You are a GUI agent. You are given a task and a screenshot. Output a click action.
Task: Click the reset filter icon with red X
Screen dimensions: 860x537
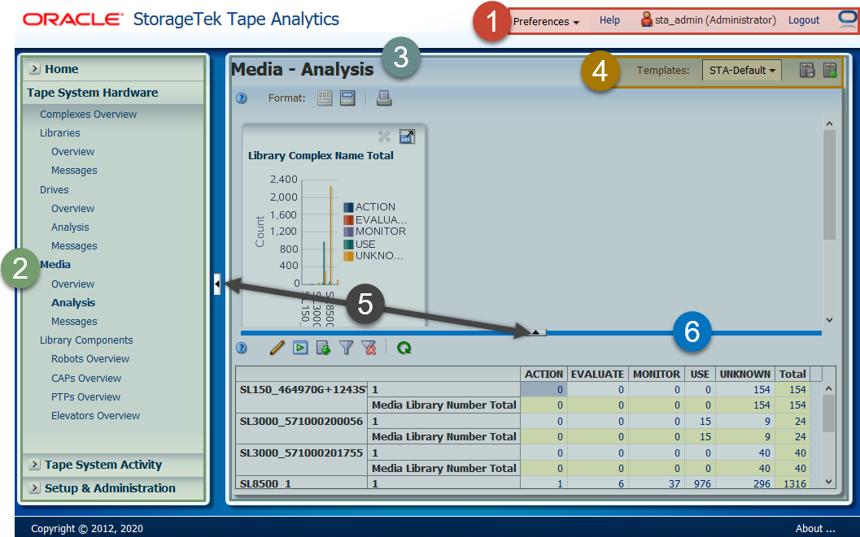369,348
